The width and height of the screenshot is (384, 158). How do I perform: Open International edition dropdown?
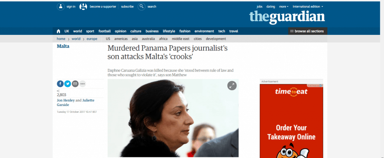point(308,7)
